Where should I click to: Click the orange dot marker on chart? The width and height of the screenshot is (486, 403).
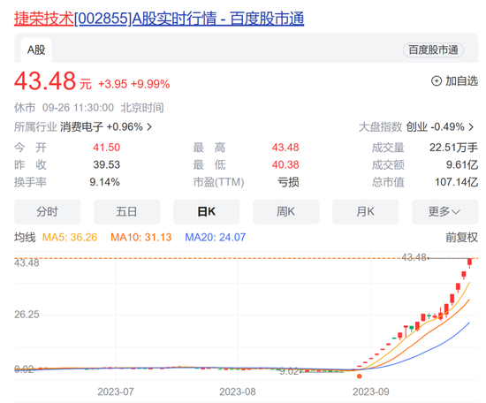(x=360, y=376)
